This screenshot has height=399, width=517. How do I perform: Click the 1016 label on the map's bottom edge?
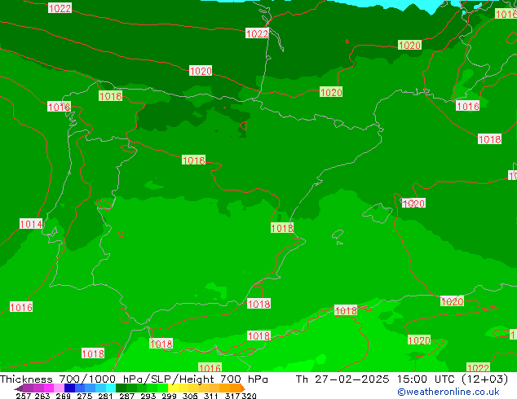coord(210,367)
